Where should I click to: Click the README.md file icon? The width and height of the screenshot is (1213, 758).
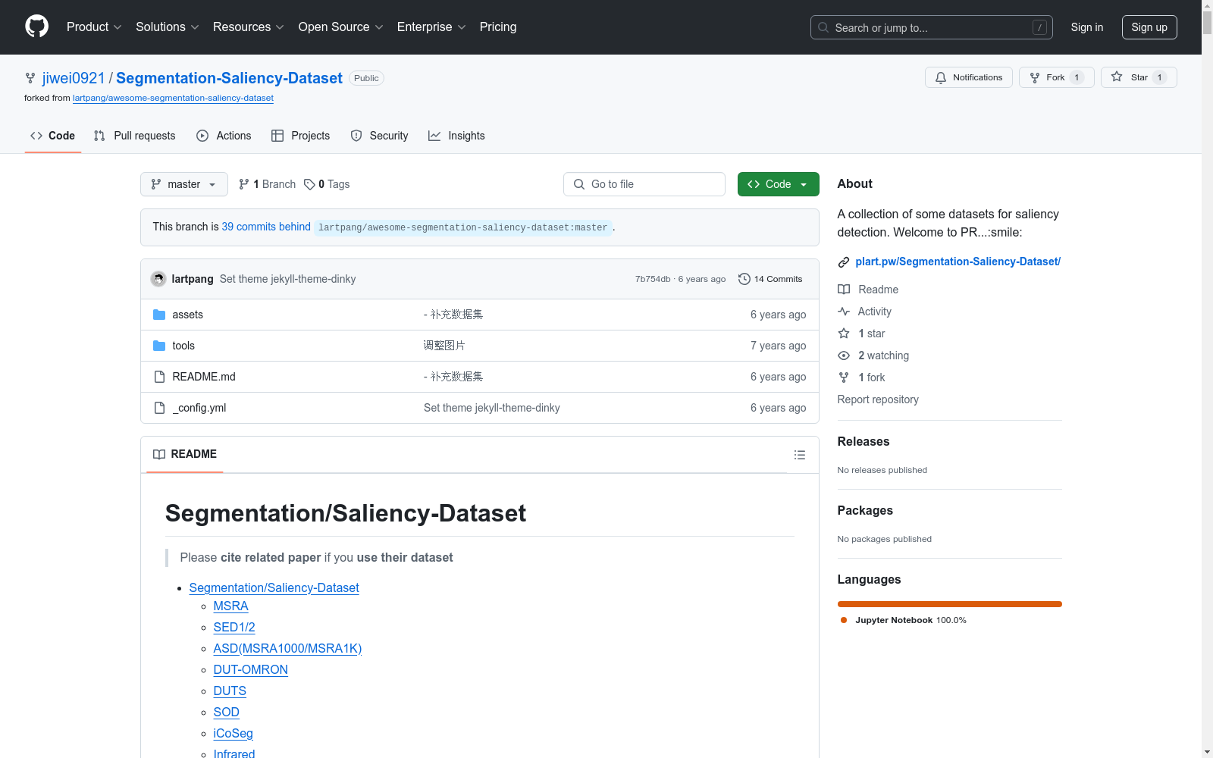pyautogui.click(x=159, y=377)
